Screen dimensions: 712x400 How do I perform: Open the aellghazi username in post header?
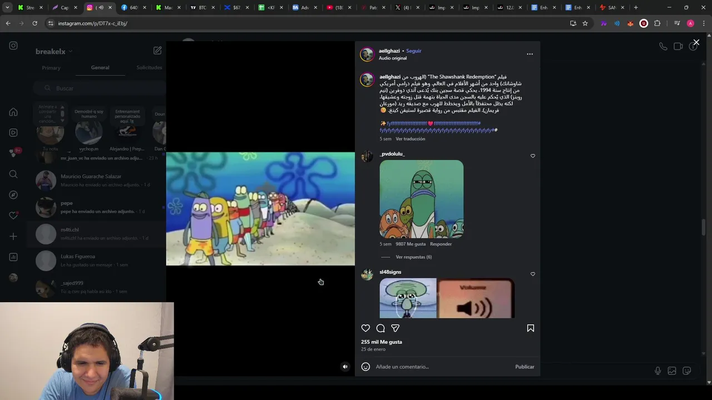[x=389, y=51]
